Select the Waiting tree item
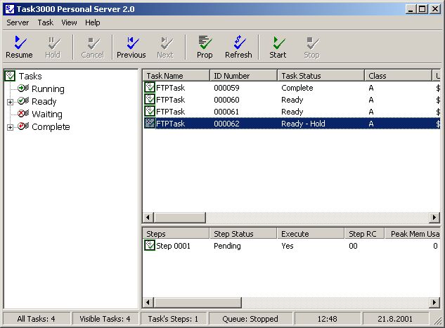This screenshot has height=328, width=445. pos(46,114)
